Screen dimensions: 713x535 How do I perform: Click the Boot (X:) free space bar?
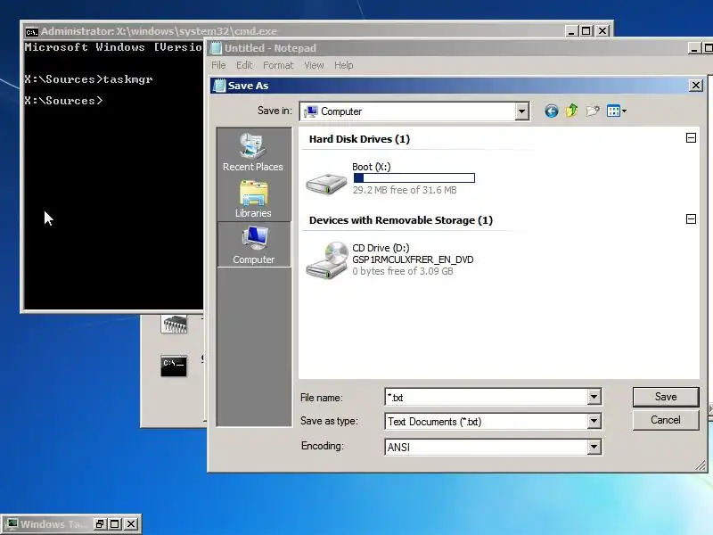[414, 177]
